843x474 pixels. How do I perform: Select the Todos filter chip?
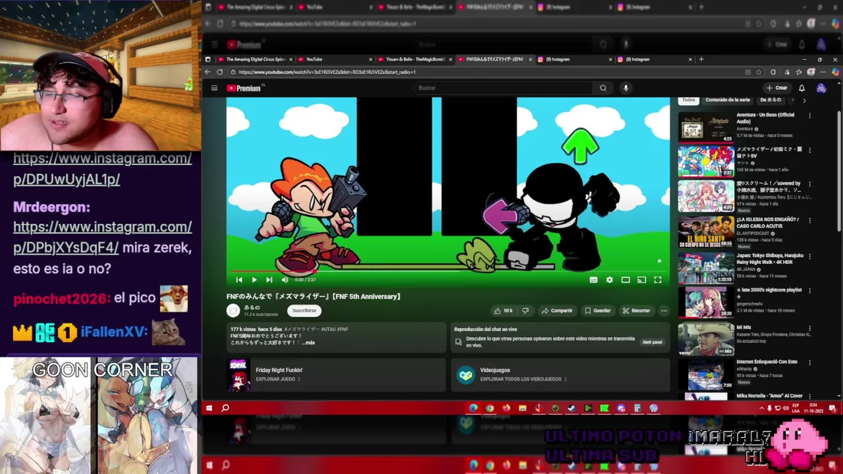pos(688,100)
